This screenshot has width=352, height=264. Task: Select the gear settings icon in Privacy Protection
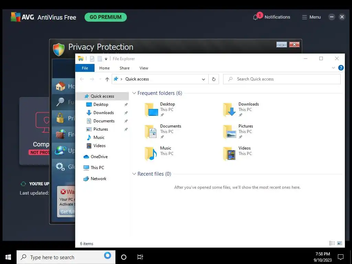coord(60,167)
